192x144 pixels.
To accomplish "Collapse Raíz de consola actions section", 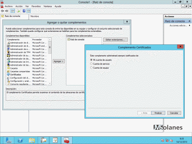I will pyautogui.click(x=189, y=21).
